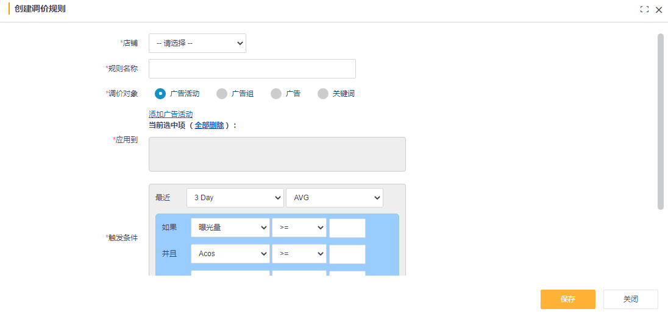The height and width of the screenshot is (317, 668).
Task: Select the 广告活动 radio button
Action: point(160,94)
